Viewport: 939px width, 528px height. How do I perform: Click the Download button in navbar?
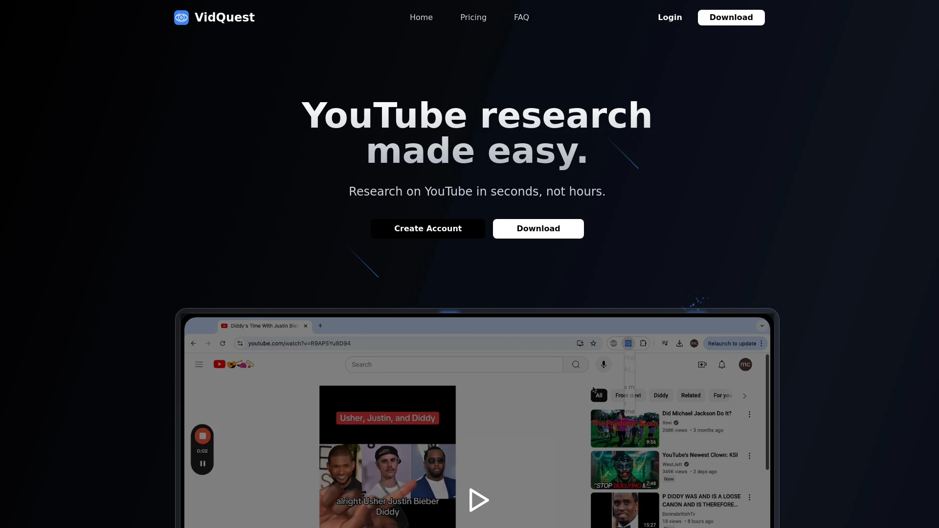pyautogui.click(x=731, y=18)
